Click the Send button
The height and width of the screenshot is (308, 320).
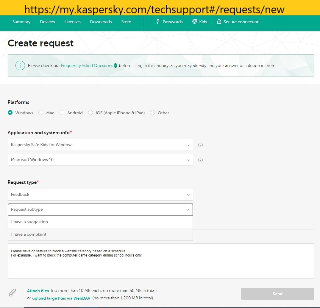click(277, 294)
